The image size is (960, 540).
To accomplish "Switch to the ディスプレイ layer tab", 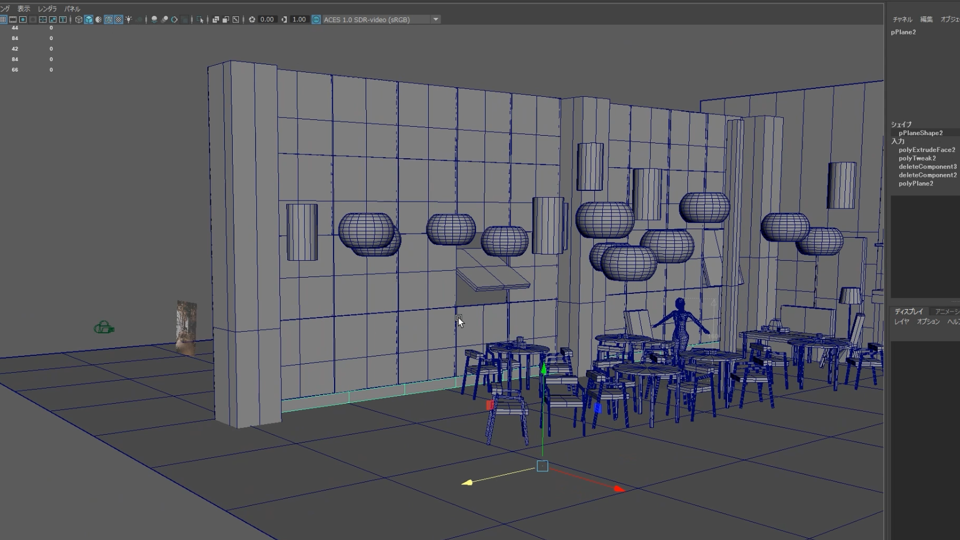I will pos(908,311).
